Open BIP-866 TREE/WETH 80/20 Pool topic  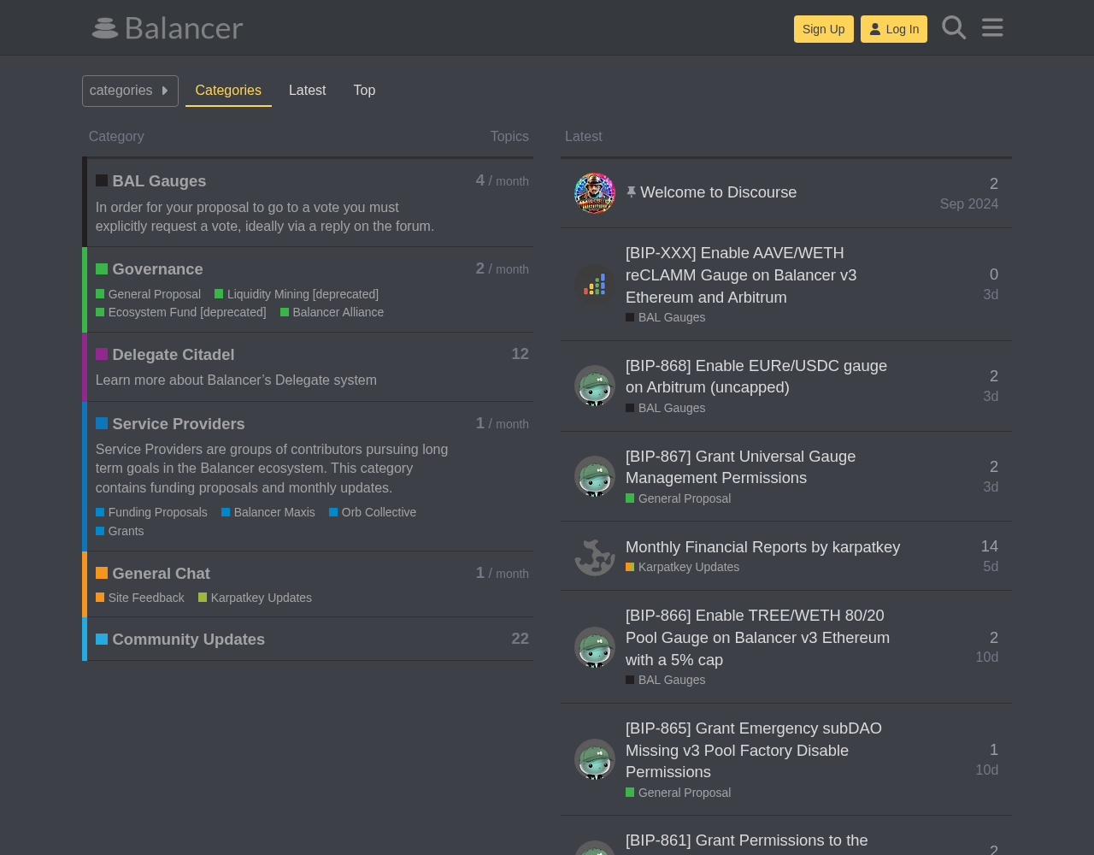coord(757,638)
